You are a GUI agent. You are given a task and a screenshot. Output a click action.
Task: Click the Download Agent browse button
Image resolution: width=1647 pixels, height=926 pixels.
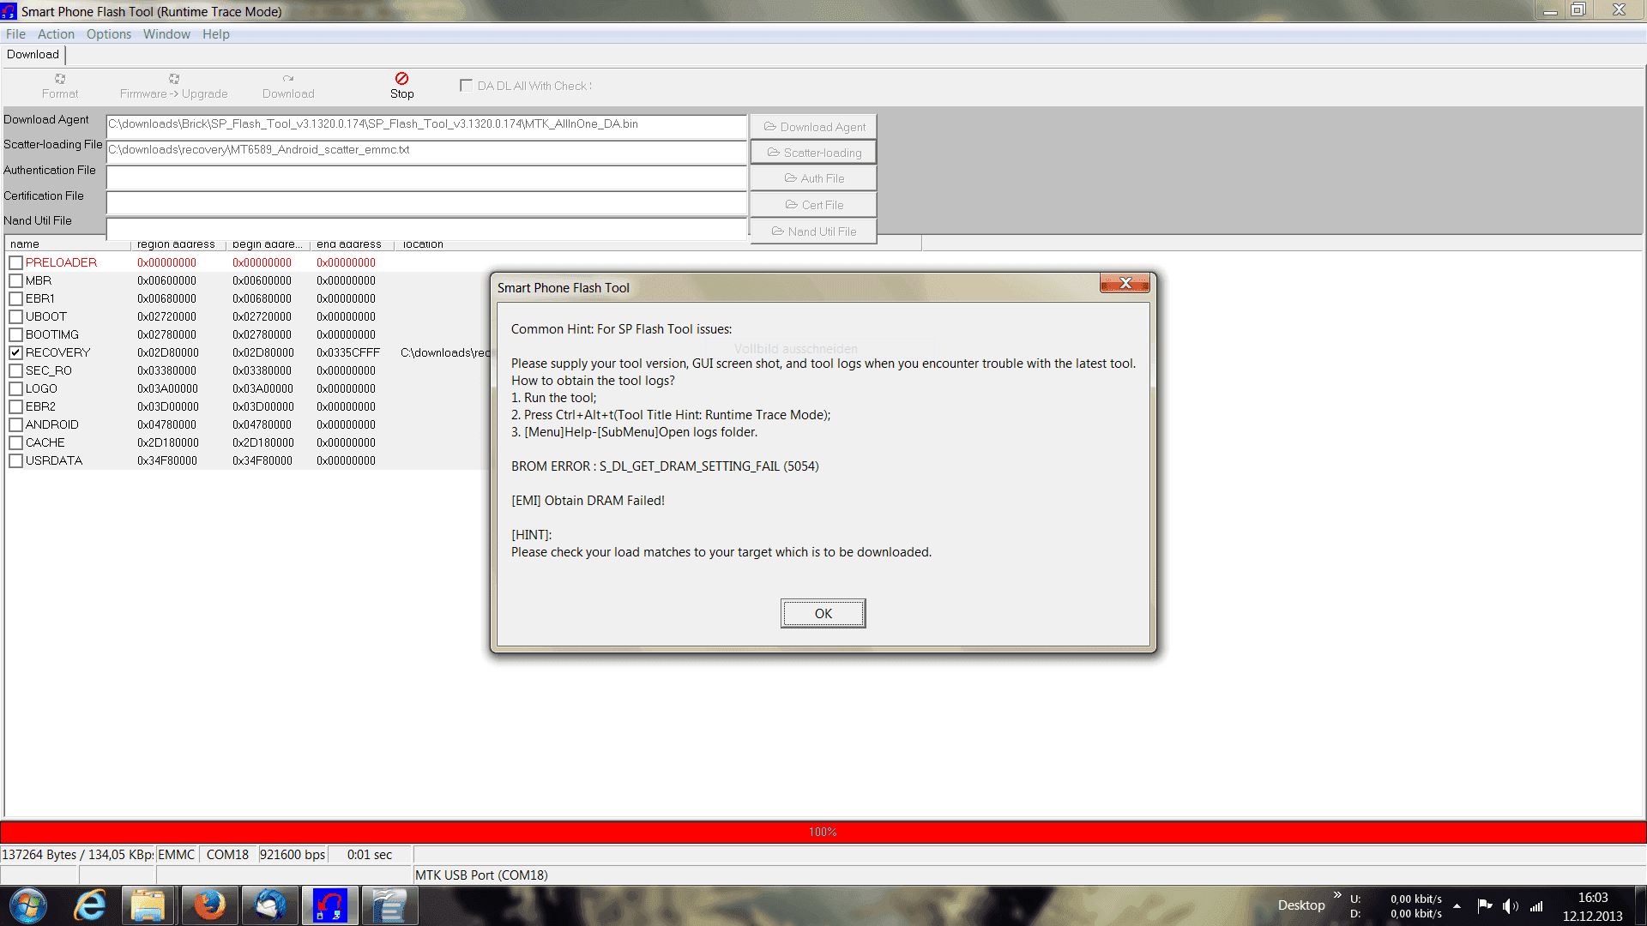[814, 127]
